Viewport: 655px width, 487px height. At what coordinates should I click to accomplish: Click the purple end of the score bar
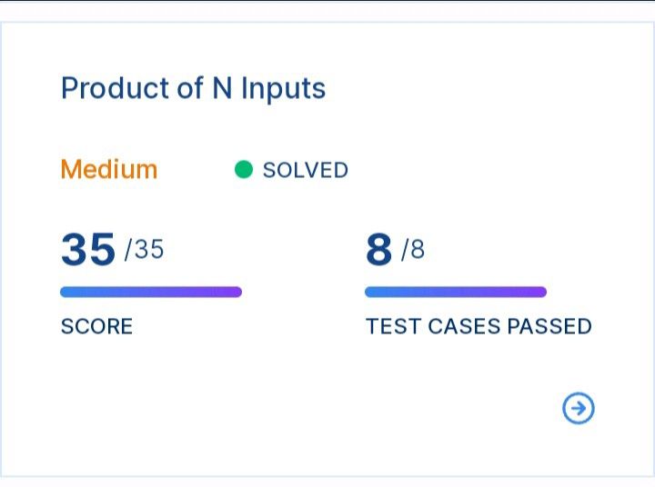[x=232, y=292]
